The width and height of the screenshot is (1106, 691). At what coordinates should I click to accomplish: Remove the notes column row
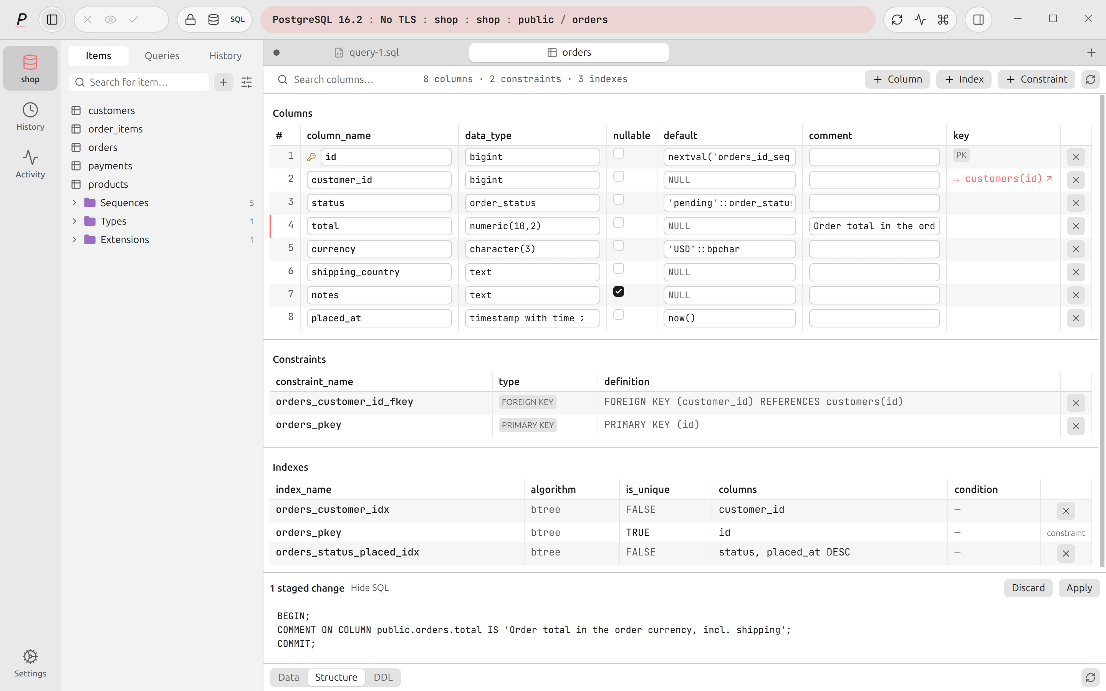click(x=1076, y=295)
